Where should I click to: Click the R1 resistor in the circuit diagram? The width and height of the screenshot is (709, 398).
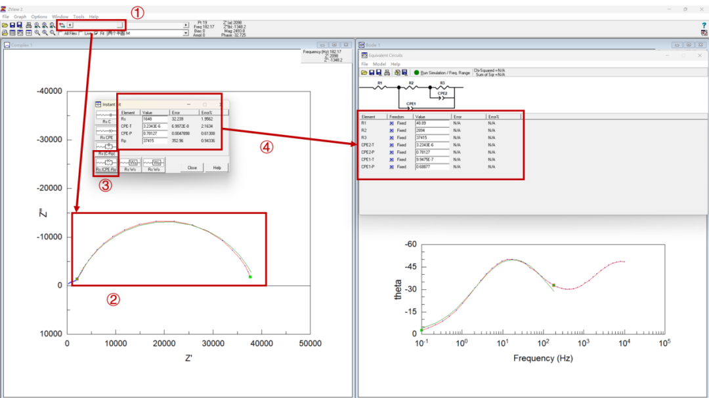click(380, 87)
